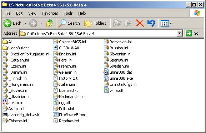Select the PteViewer5.exe icon
The height and width of the screenshot is (133, 206).
point(56,114)
